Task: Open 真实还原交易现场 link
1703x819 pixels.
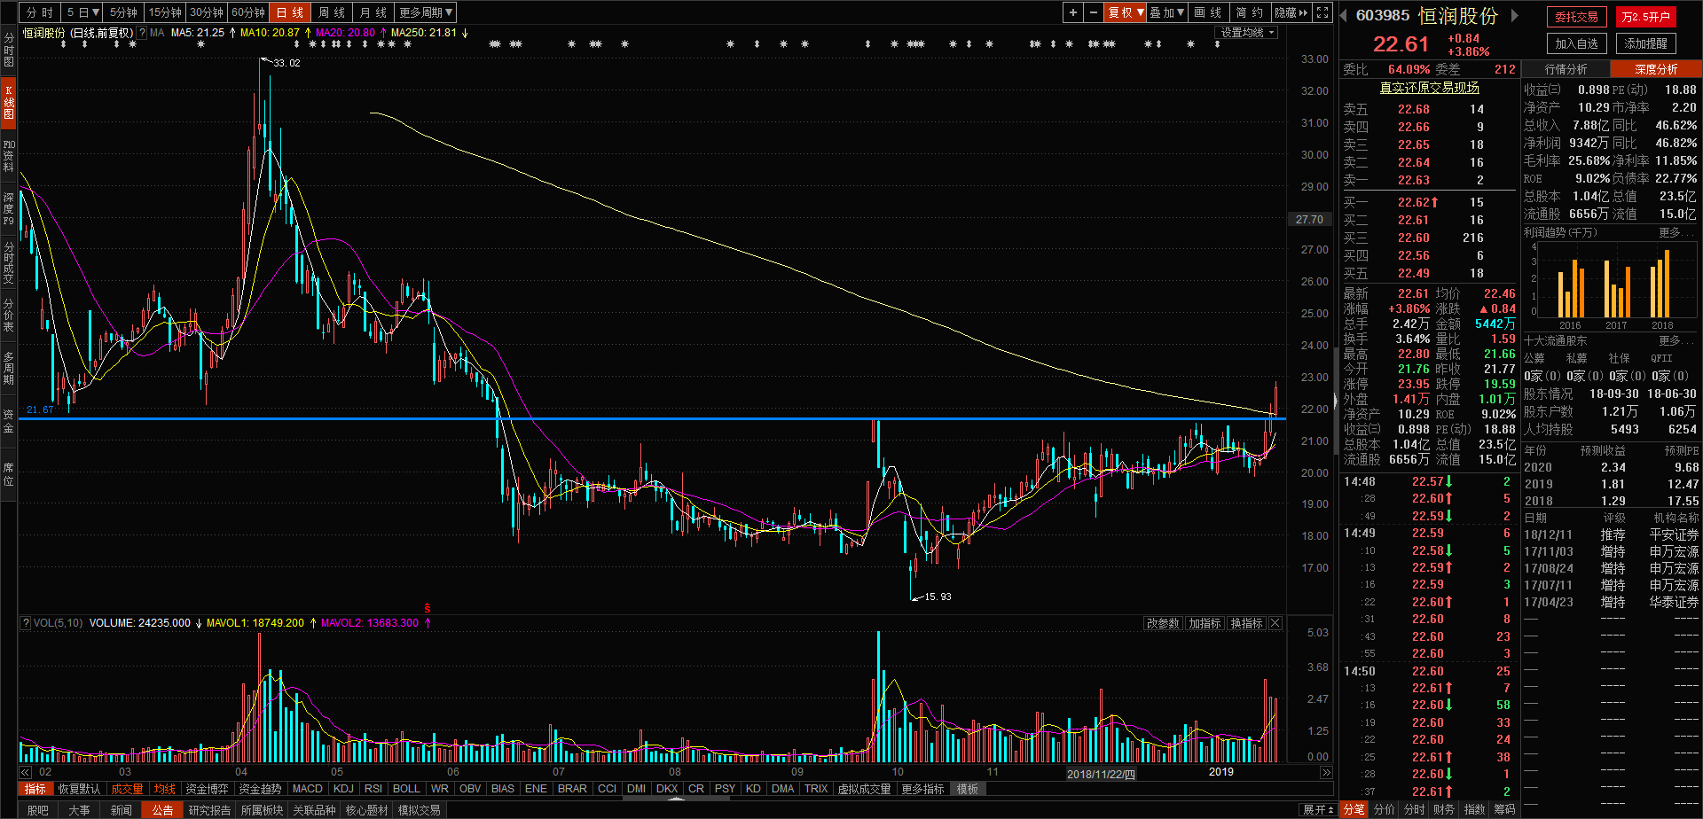Action: click(x=1429, y=88)
